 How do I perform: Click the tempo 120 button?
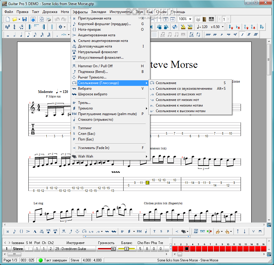click(202, 27)
